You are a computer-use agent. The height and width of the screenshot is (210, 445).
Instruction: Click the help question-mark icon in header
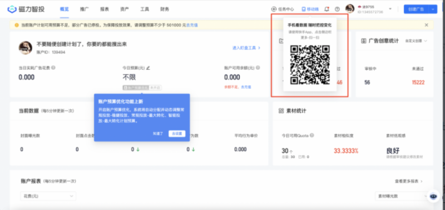click(337, 9)
